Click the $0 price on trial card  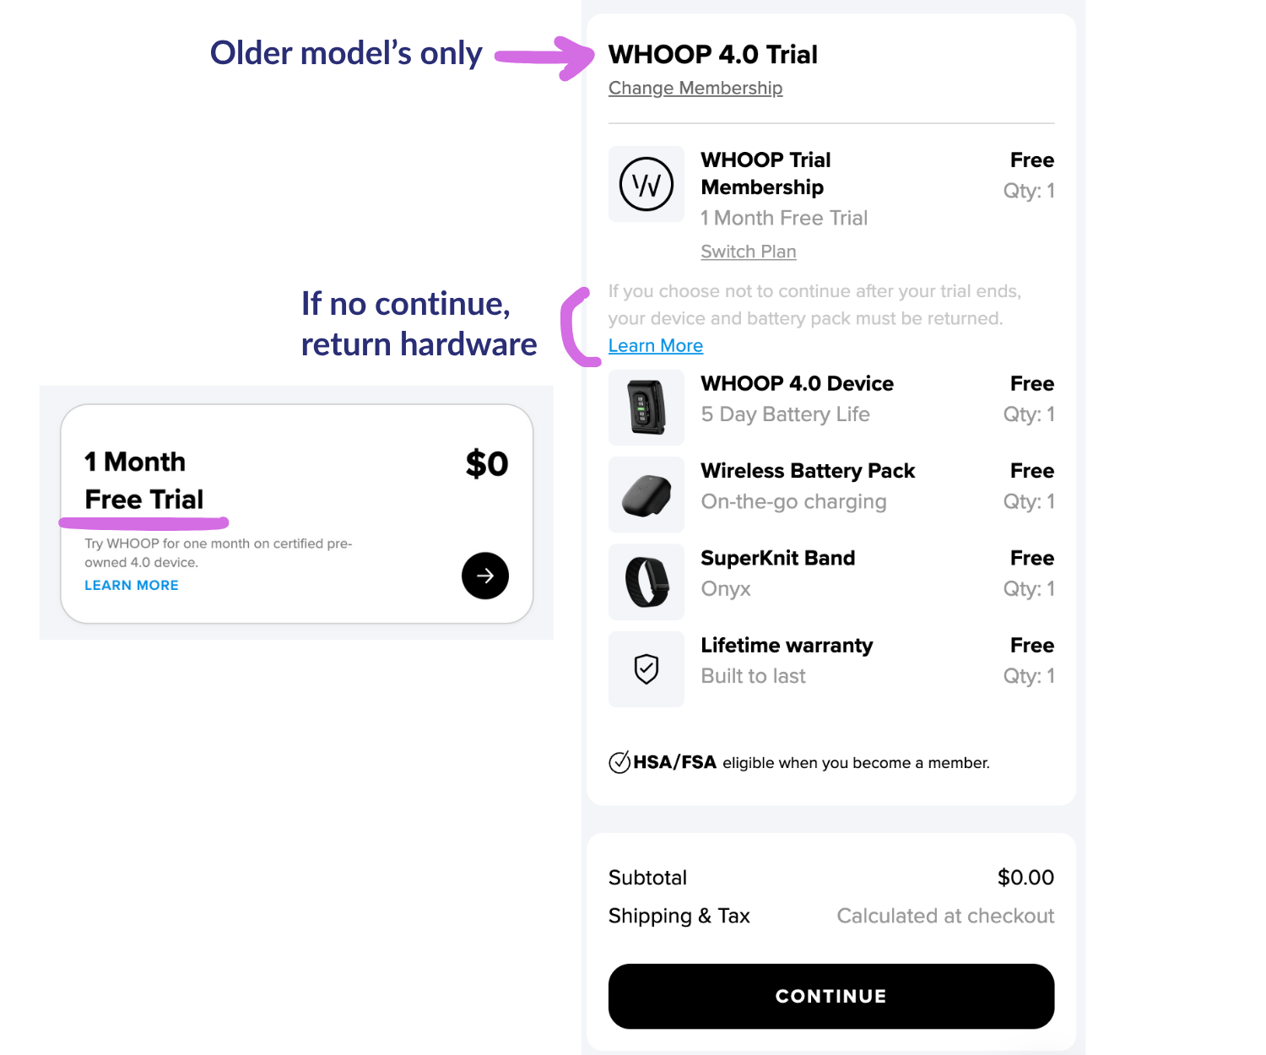pyautogui.click(x=487, y=463)
